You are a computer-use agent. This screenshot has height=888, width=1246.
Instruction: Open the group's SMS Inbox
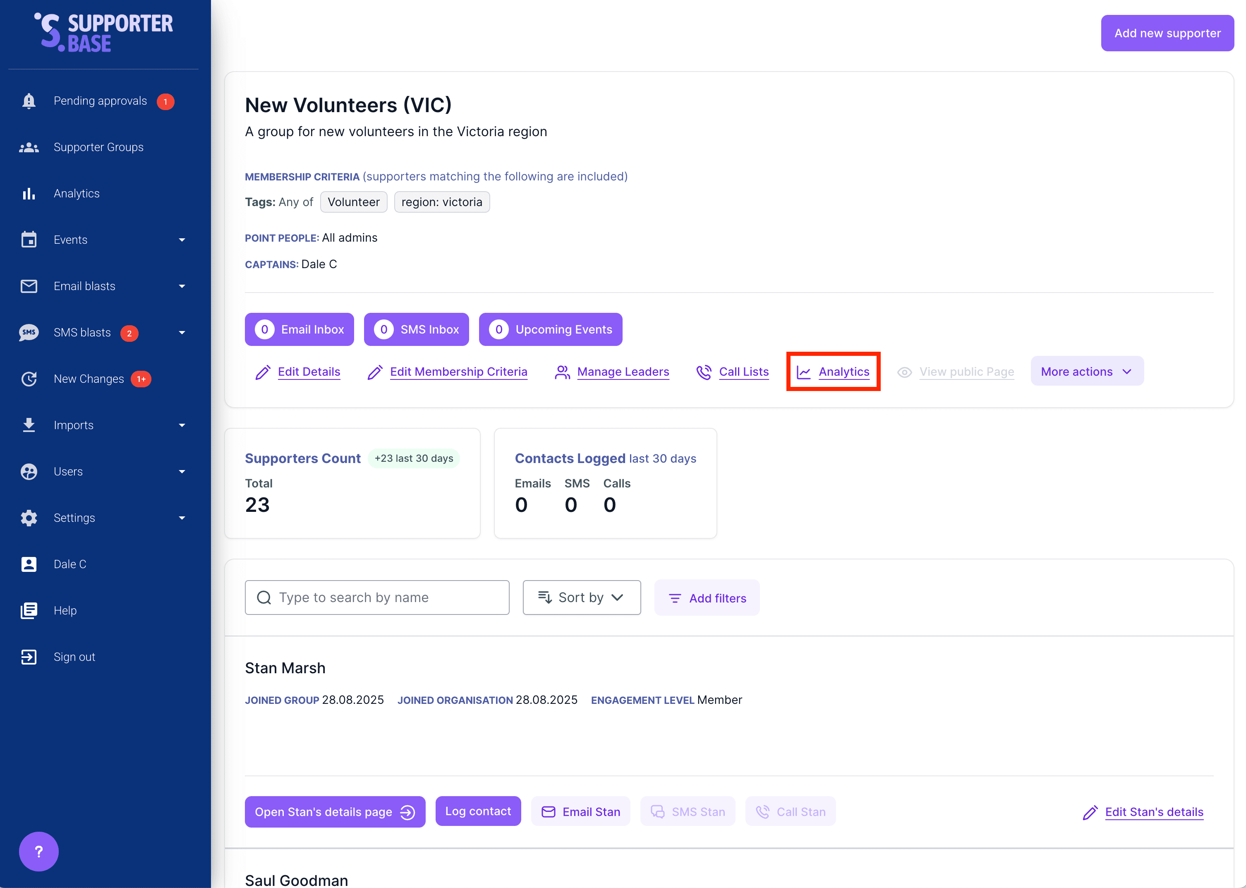[416, 329]
